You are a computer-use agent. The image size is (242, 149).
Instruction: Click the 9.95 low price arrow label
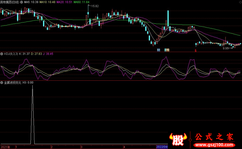tap(227, 48)
